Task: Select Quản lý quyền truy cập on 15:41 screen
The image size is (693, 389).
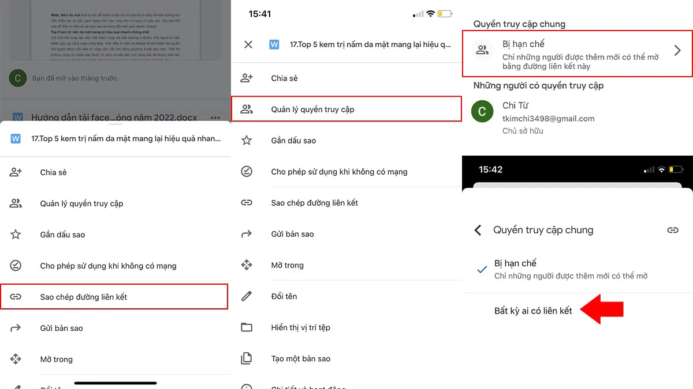Action: click(x=346, y=109)
